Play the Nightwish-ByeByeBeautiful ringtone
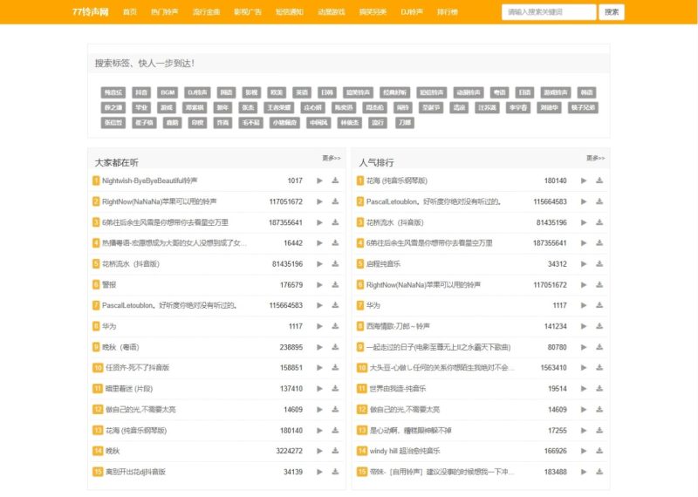Image resolution: width=698 pixels, height=497 pixels. point(319,180)
